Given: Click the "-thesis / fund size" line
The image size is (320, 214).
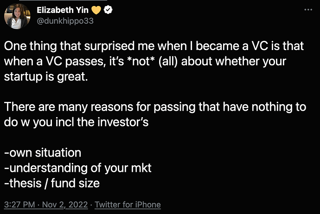Looking at the screenshot, I should click(x=51, y=183).
